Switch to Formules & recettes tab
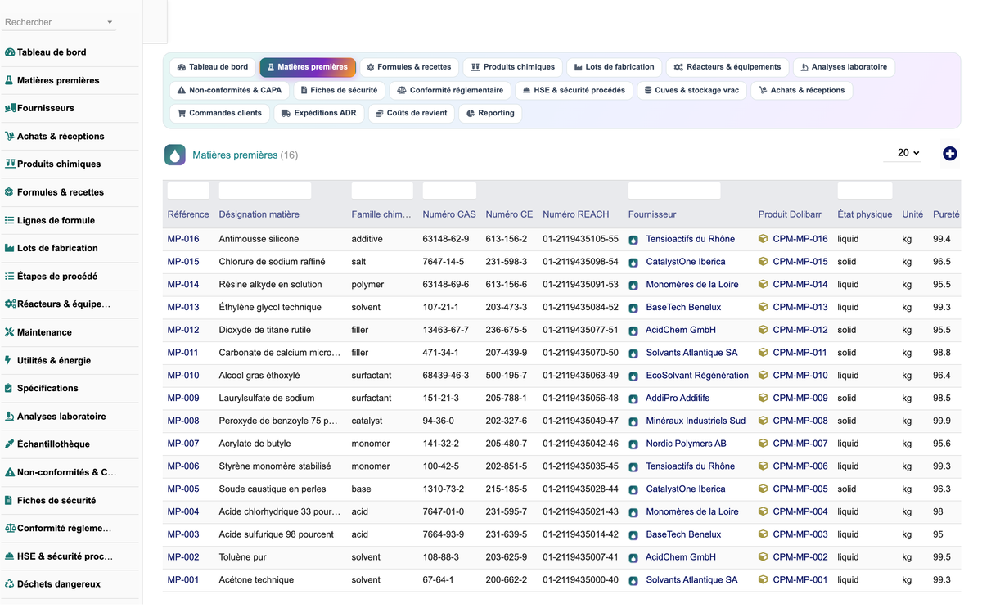Screen dimensions: 982x608 pos(409,67)
